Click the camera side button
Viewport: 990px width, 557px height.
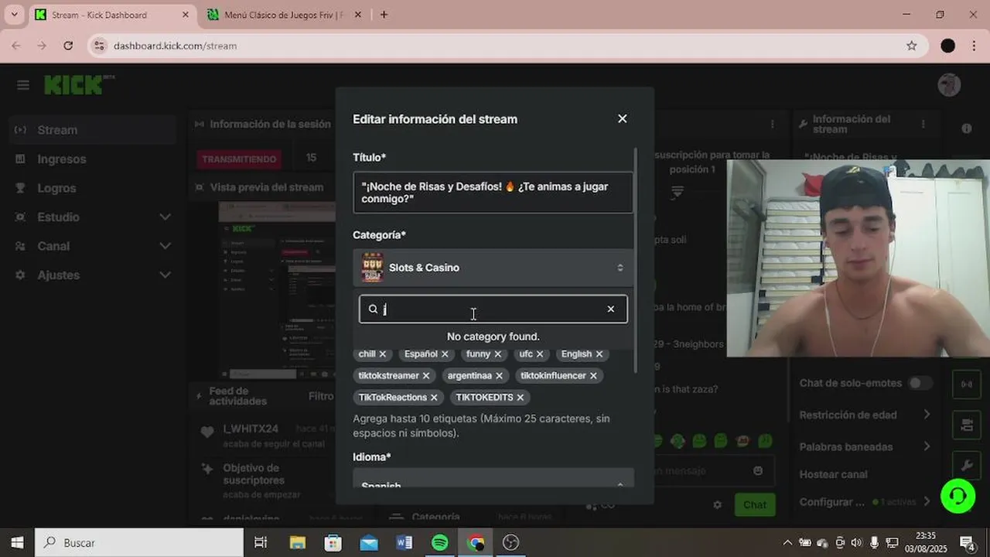click(967, 424)
